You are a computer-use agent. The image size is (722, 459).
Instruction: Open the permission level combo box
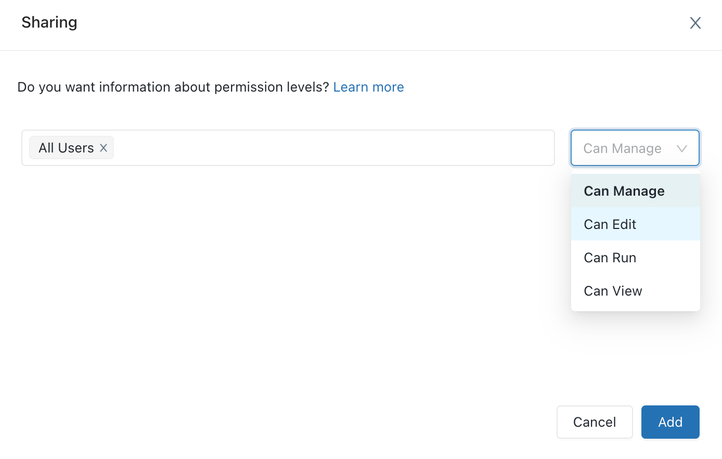[x=635, y=148]
